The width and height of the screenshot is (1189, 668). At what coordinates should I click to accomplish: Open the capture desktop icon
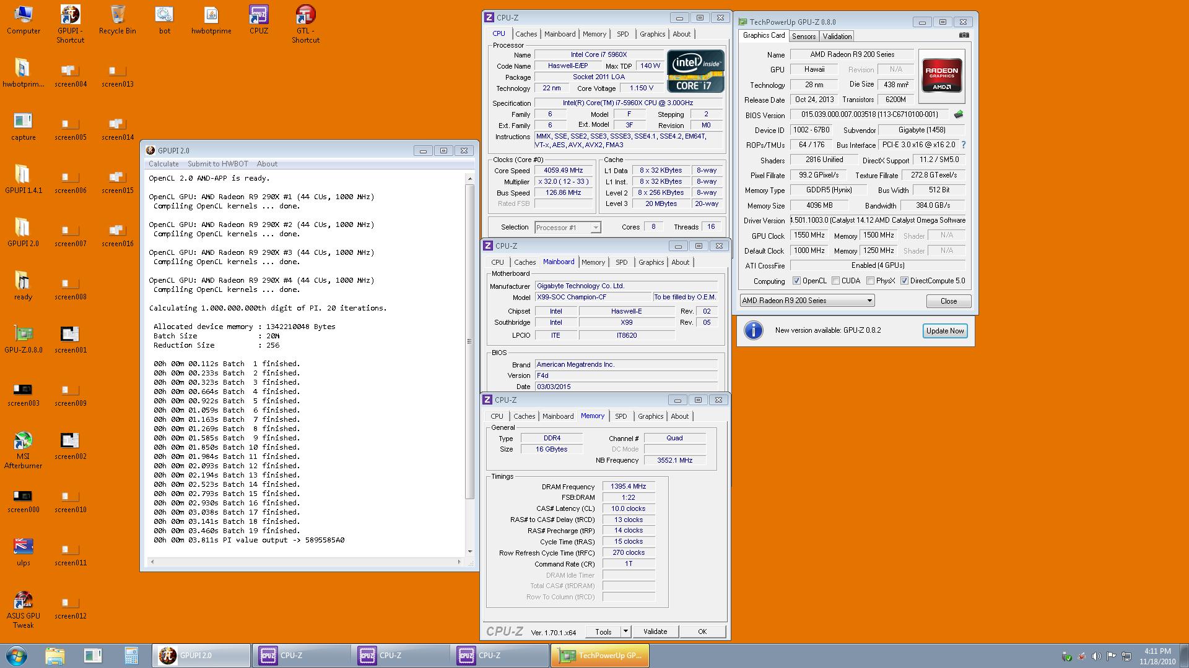(x=23, y=126)
